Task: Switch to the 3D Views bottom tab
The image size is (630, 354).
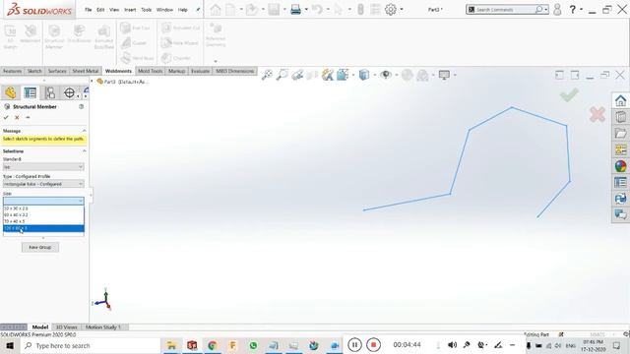Action: [x=66, y=327]
